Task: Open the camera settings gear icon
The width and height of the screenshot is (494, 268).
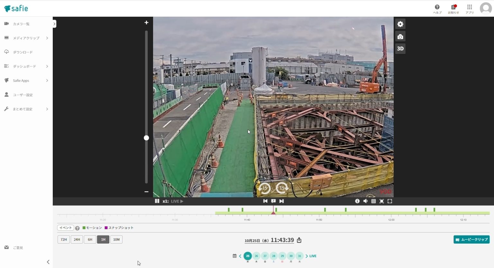Action: pos(400,24)
